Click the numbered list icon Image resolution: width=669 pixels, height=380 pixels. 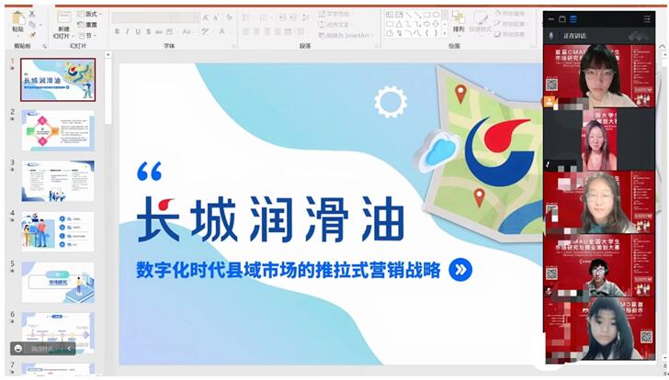tap(264, 17)
